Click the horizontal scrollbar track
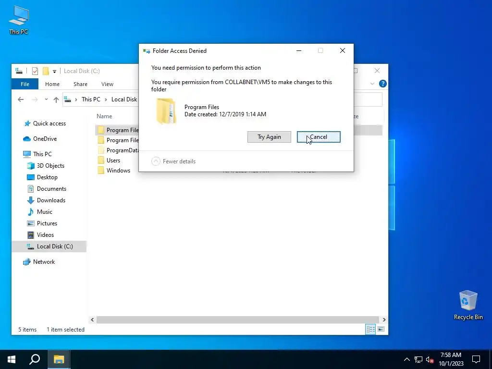Image resolution: width=492 pixels, height=369 pixels. (238, 320)
